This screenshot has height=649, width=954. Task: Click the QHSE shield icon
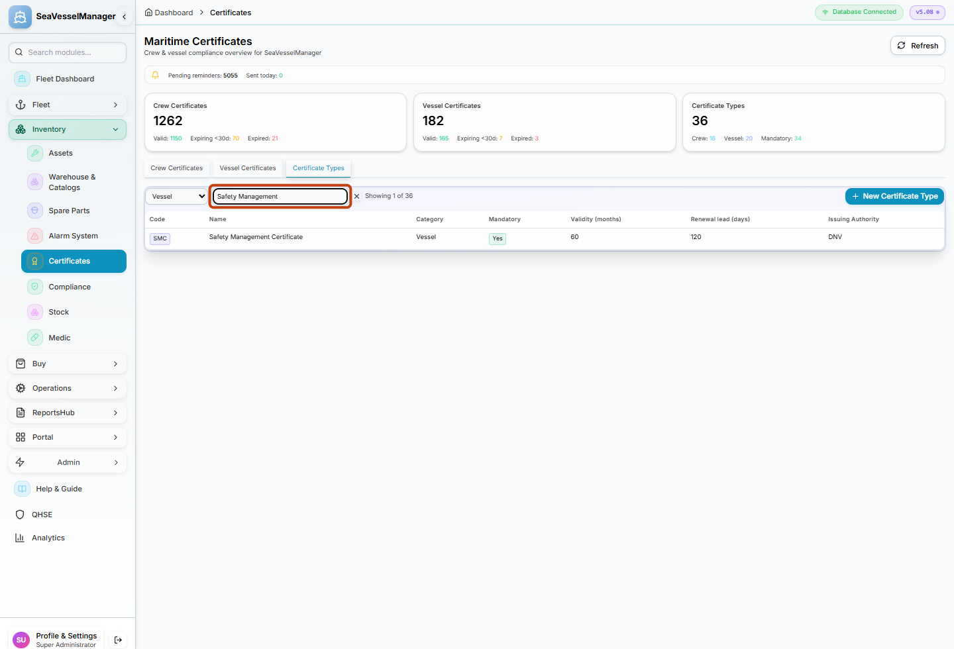[20, 515]
